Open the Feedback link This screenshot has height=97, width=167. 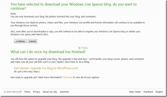(x=148, y=92)
